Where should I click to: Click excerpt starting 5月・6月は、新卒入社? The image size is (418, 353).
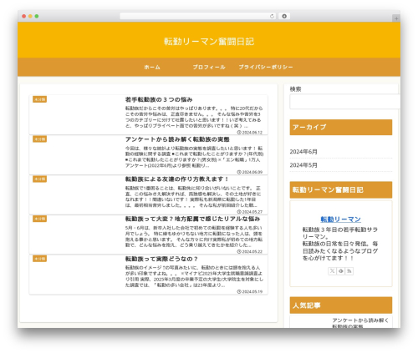(194, 236)
